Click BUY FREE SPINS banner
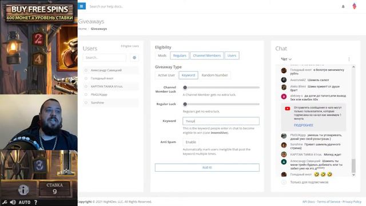This screenshot has width=366, height=206. point(39,13)
